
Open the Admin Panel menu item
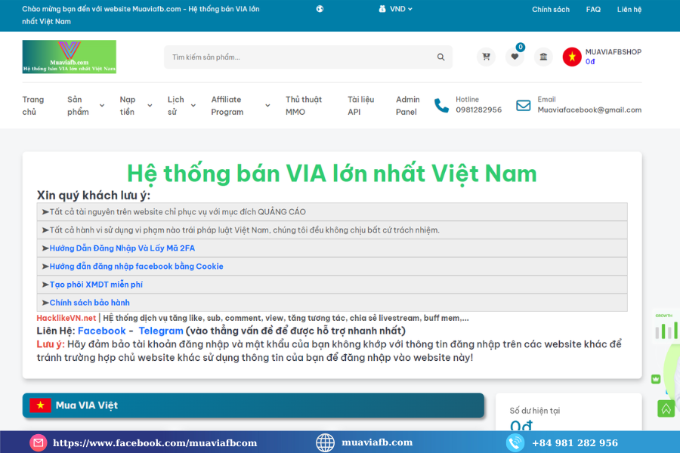point(408,106)
